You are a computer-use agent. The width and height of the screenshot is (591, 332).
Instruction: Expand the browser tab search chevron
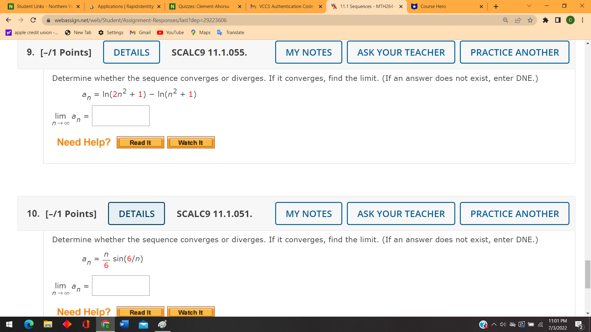[529, 6]
